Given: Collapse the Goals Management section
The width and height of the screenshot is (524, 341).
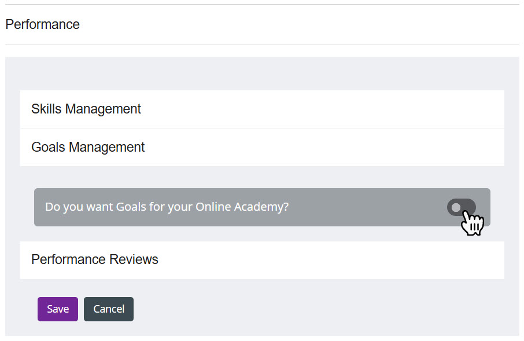Looking at the screenshot, I should (262, 147).
